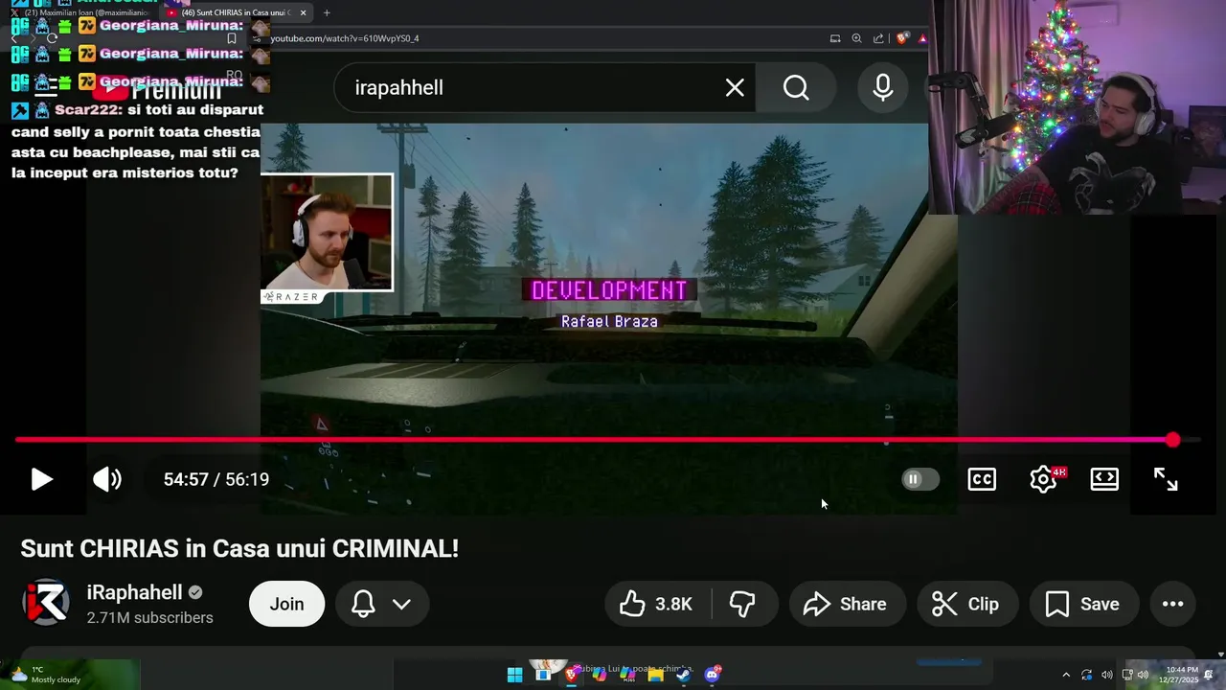1226x690 pixels.
Task: Open the weather widget Mostly cloudy
Action: [x=48, y=675]
